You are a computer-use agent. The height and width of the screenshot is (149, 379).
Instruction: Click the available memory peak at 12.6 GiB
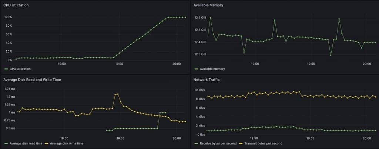[x=210, y=18]
